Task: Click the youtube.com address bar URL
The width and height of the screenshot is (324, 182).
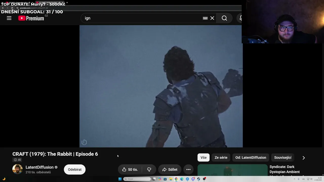Action: pos(34,8)
